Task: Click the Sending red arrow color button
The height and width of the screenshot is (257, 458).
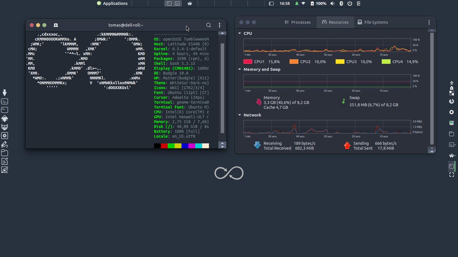Action: tap(347, 145)
